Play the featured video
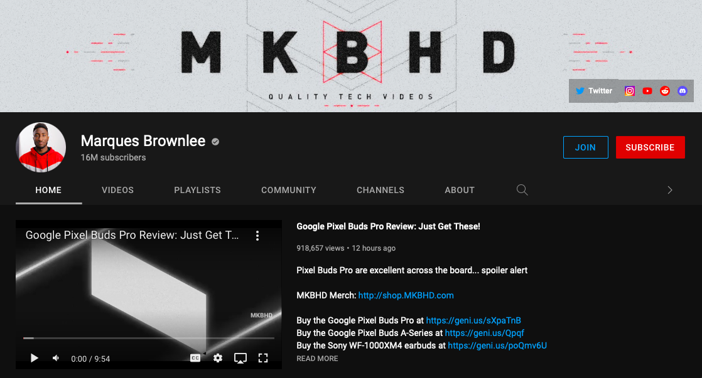This screenshot has width=702, height=378. (x=34, y=358)
